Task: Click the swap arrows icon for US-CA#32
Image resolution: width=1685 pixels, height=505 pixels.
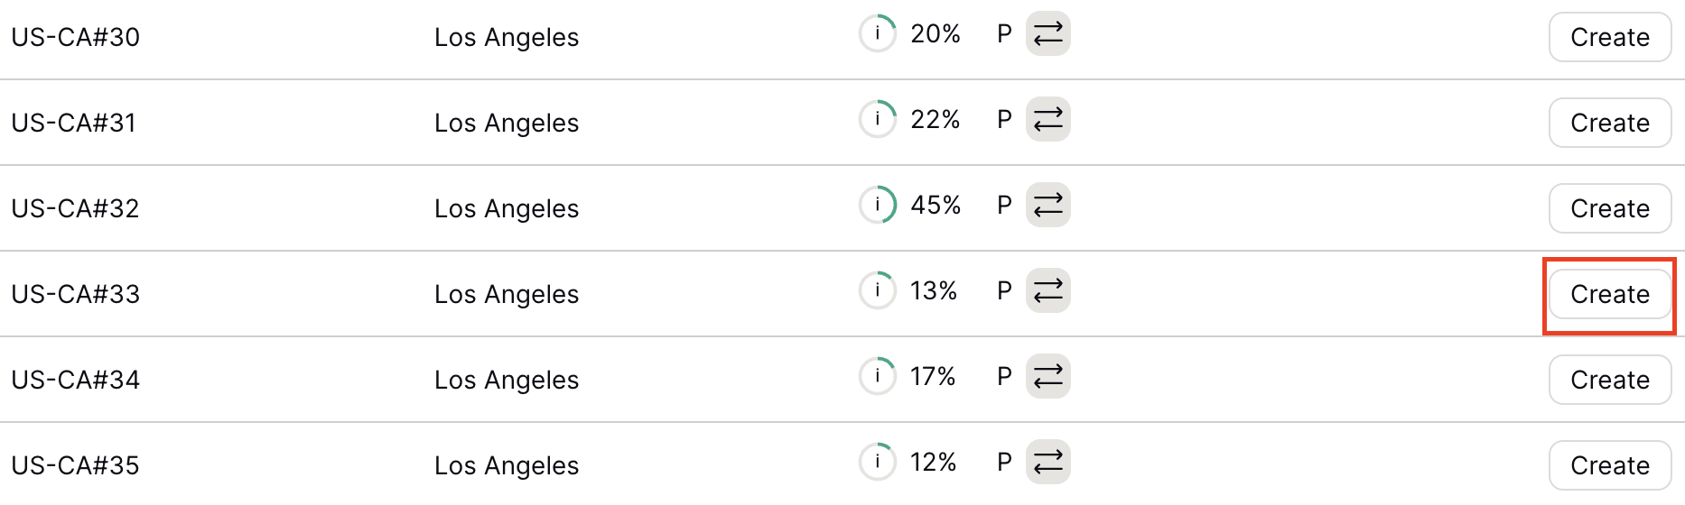Action: [x=1048, y=205]
